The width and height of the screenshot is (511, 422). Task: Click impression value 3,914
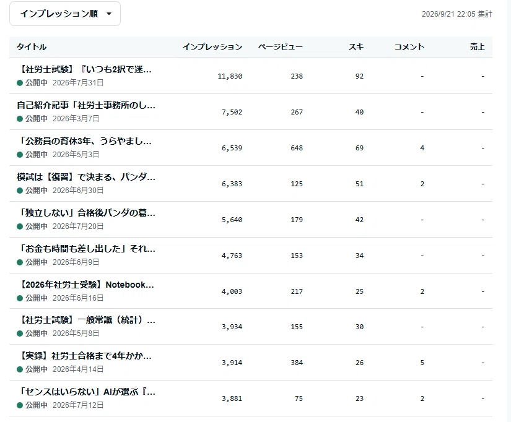click(232, 363)
